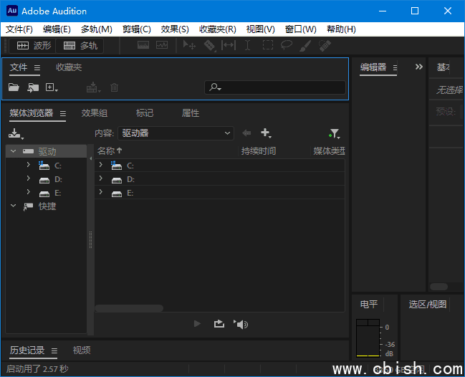Viewport: 465px width, 377px height.
Task: Click Insert into Multitrack icon
Action: point(93,87)
